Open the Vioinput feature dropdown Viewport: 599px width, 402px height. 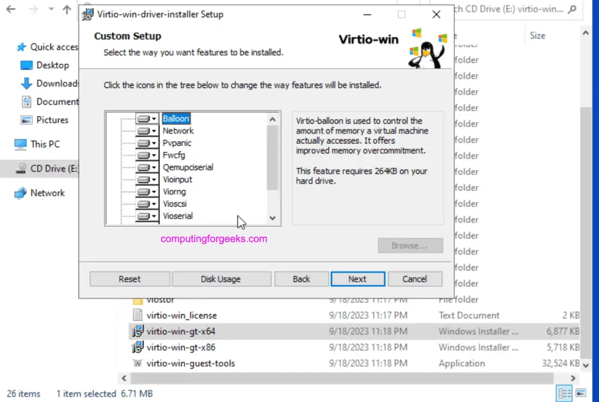coord(154,179)
